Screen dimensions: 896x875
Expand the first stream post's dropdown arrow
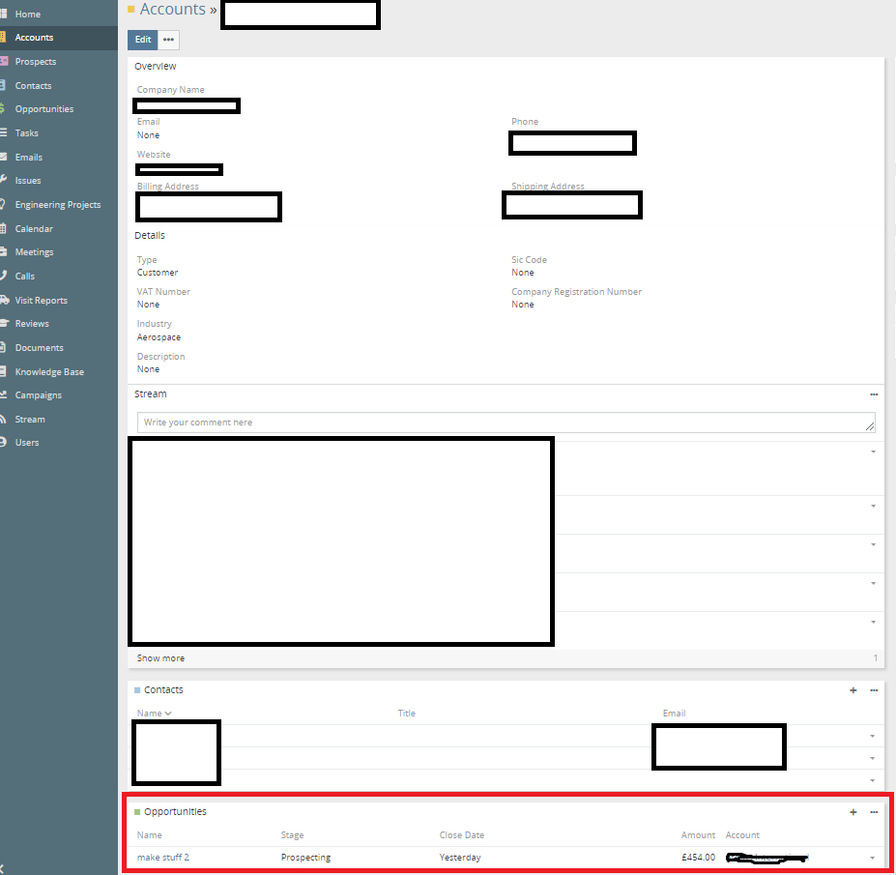coord(873,452)
